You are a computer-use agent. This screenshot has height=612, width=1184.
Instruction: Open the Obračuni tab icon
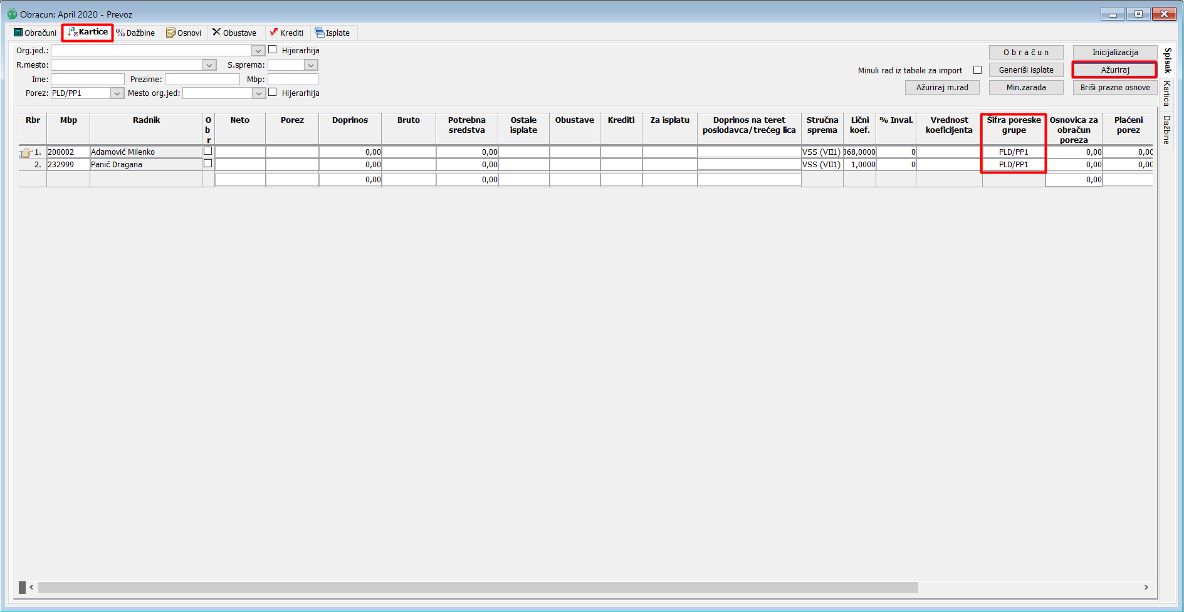(18, 33)
